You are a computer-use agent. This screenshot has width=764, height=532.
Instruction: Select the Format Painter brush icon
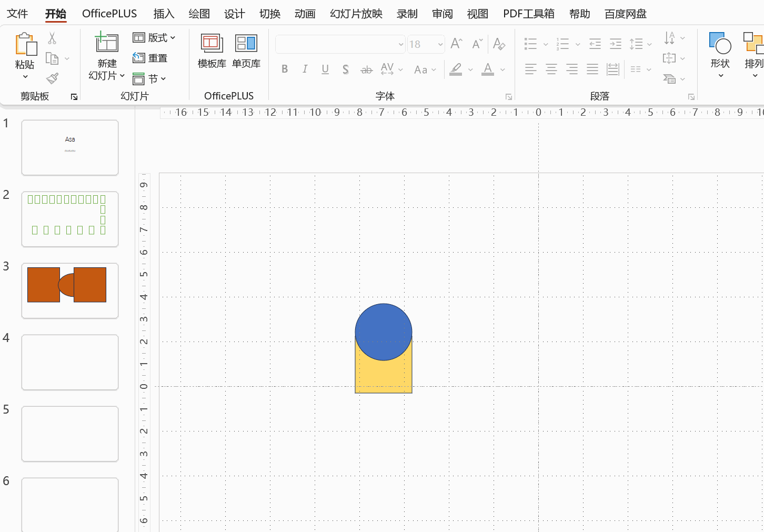pos(52,78)
